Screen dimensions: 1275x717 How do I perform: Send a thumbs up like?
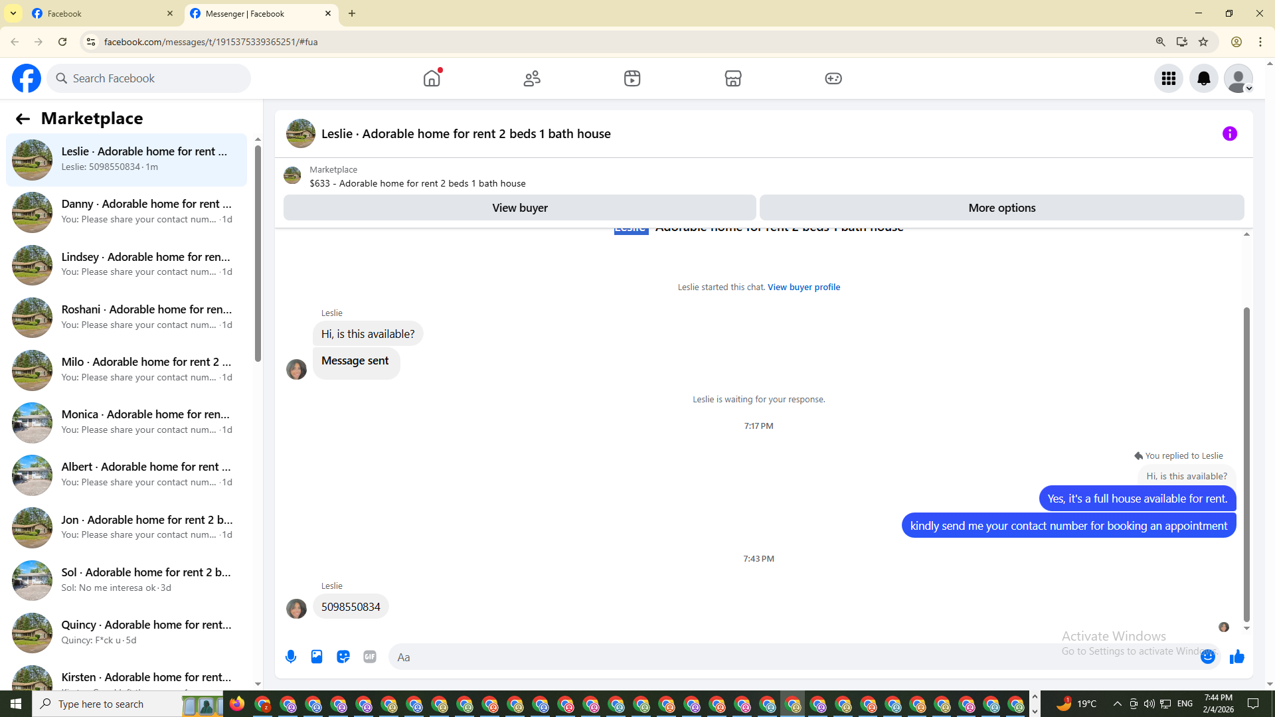pyautogui.click(x=1236, y=657)
